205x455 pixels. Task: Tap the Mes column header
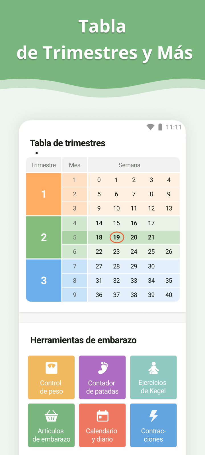coord(75,165)
